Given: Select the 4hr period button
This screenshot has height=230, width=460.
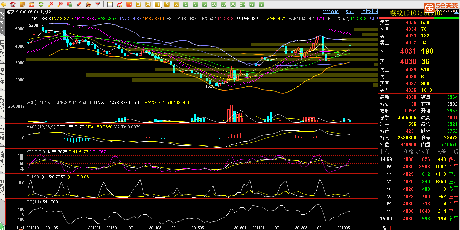Looking at the screenshot, I should [x=252, y=4].
